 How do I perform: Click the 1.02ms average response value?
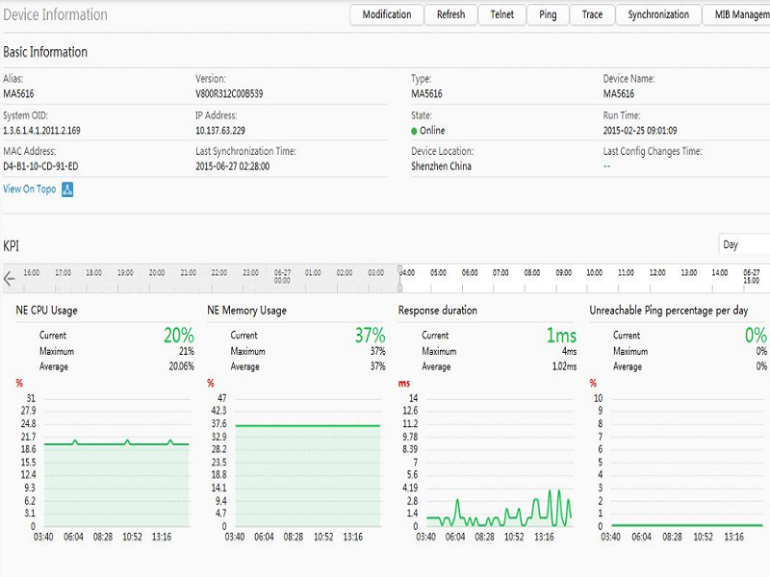(564, 366)
